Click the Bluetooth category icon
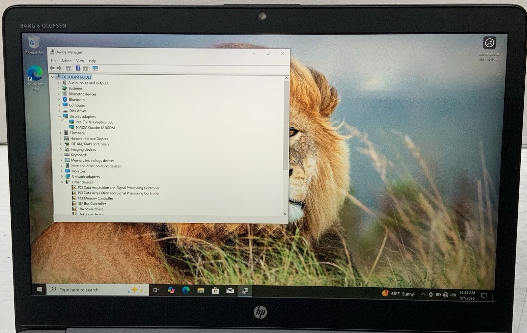The image size is (527, 333). tap(65, 99)
